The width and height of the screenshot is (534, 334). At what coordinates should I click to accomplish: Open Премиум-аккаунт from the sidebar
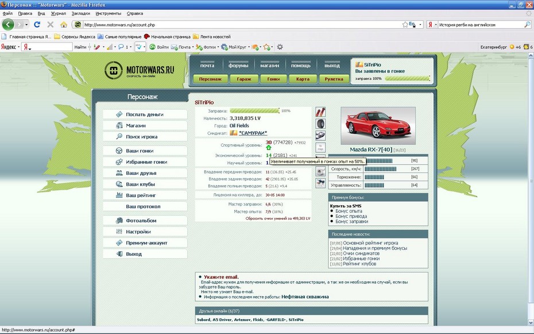145,243
